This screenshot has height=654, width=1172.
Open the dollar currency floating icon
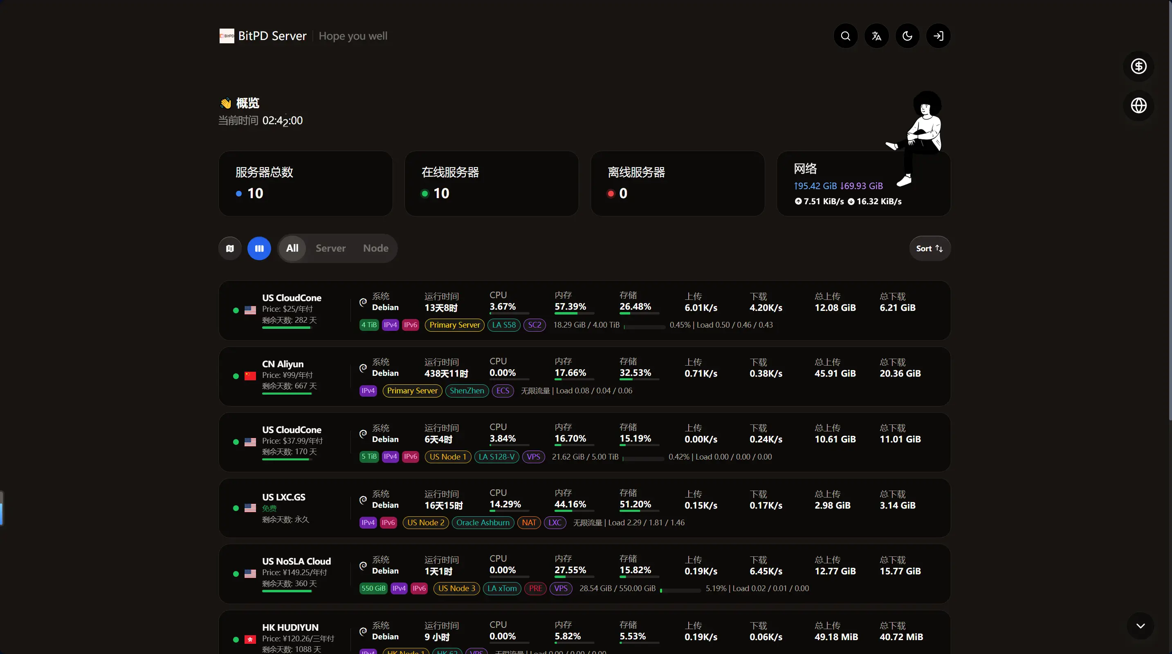pyautogui.click(x=1139, y=66)
